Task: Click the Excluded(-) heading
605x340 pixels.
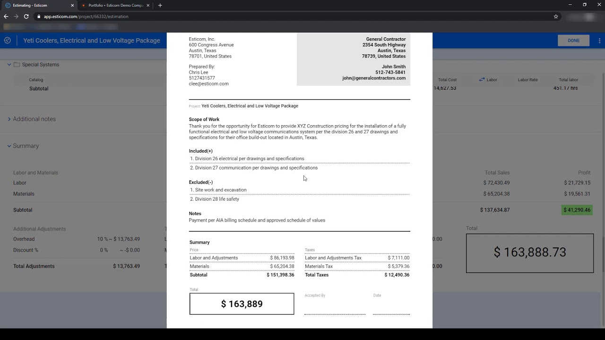Action: 201,182
